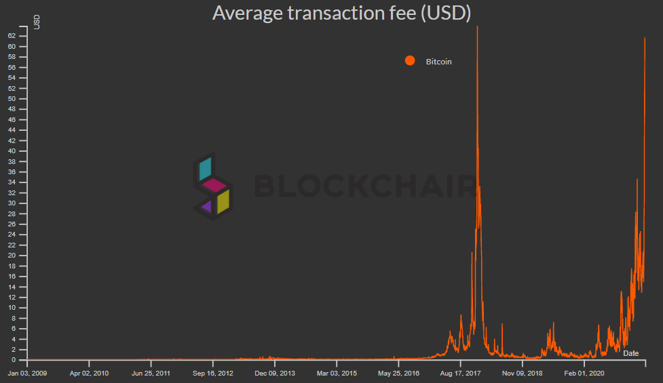Viewport: 663px width, 383px height.
Task: Click the BLOCKCHAIR watermark text
Action: point(364,186)
